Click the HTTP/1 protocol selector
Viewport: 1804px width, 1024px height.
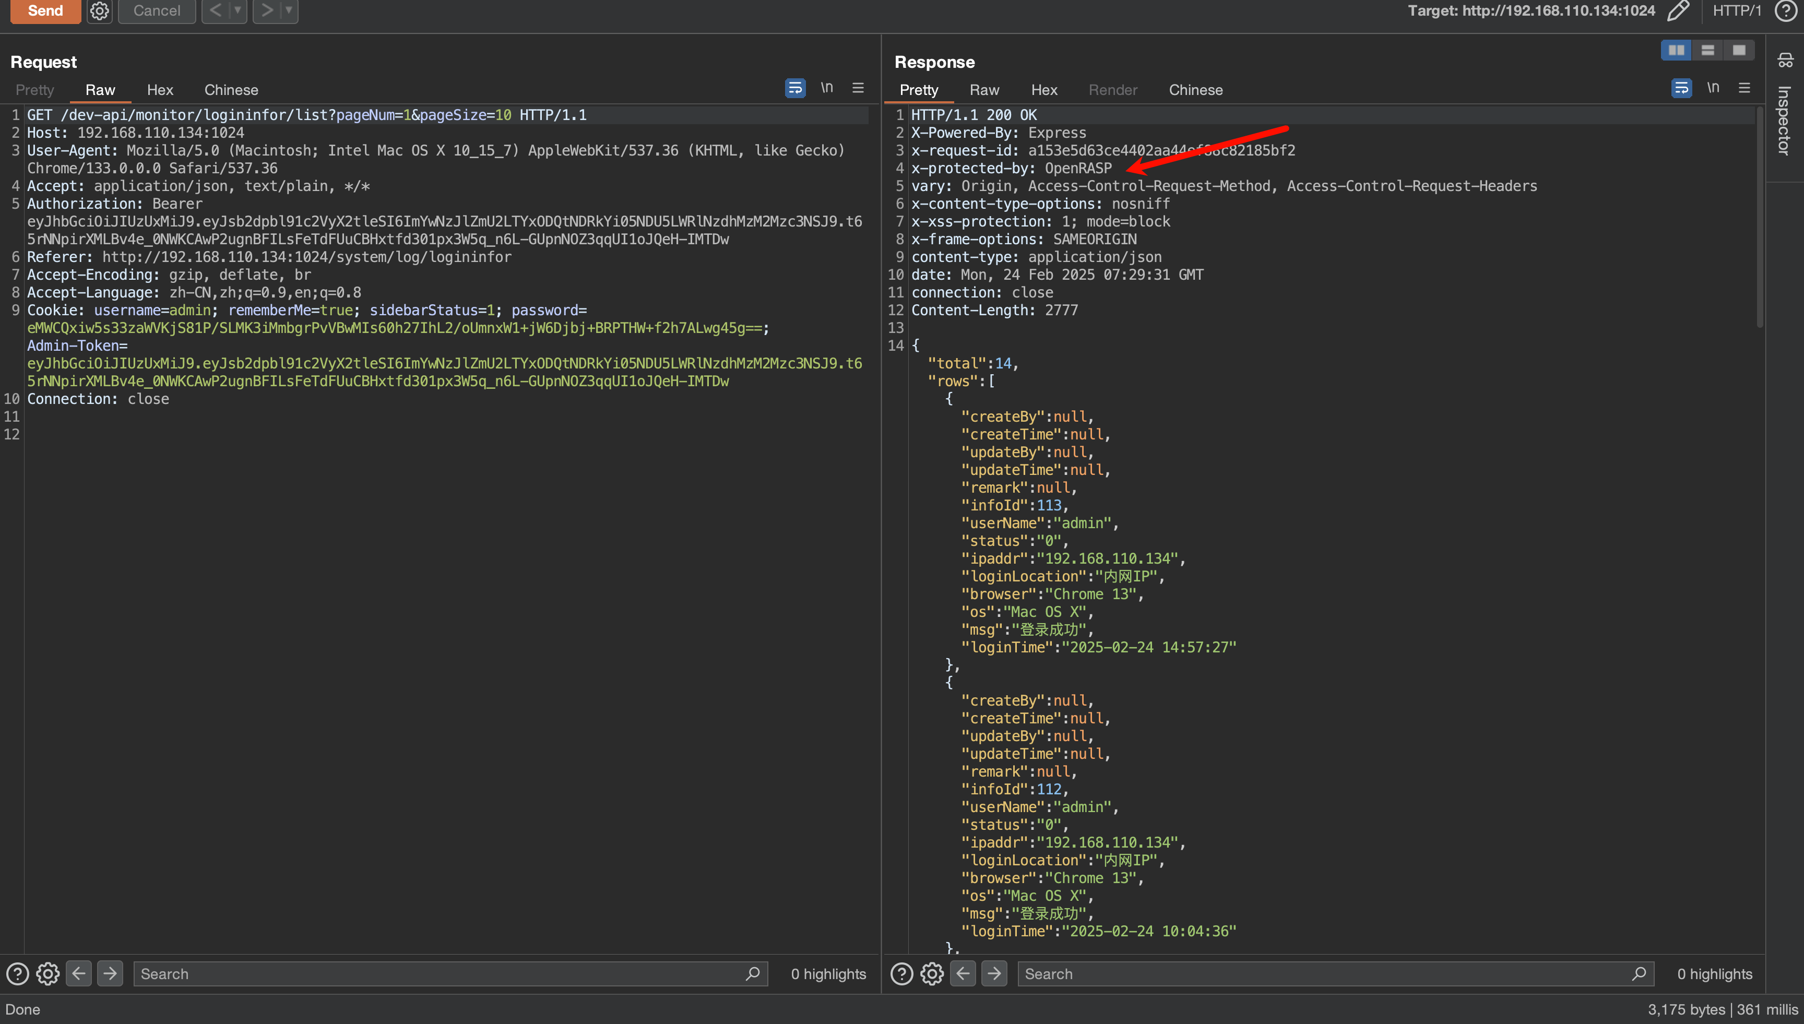(x=1737, y=10)
